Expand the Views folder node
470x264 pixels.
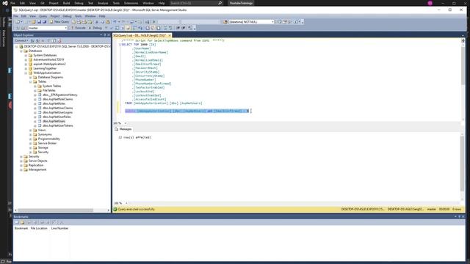(x=31, y=131)
